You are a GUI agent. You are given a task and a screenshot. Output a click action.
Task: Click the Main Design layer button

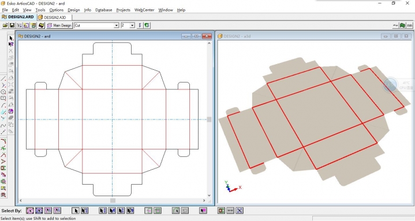coord(59,25)
